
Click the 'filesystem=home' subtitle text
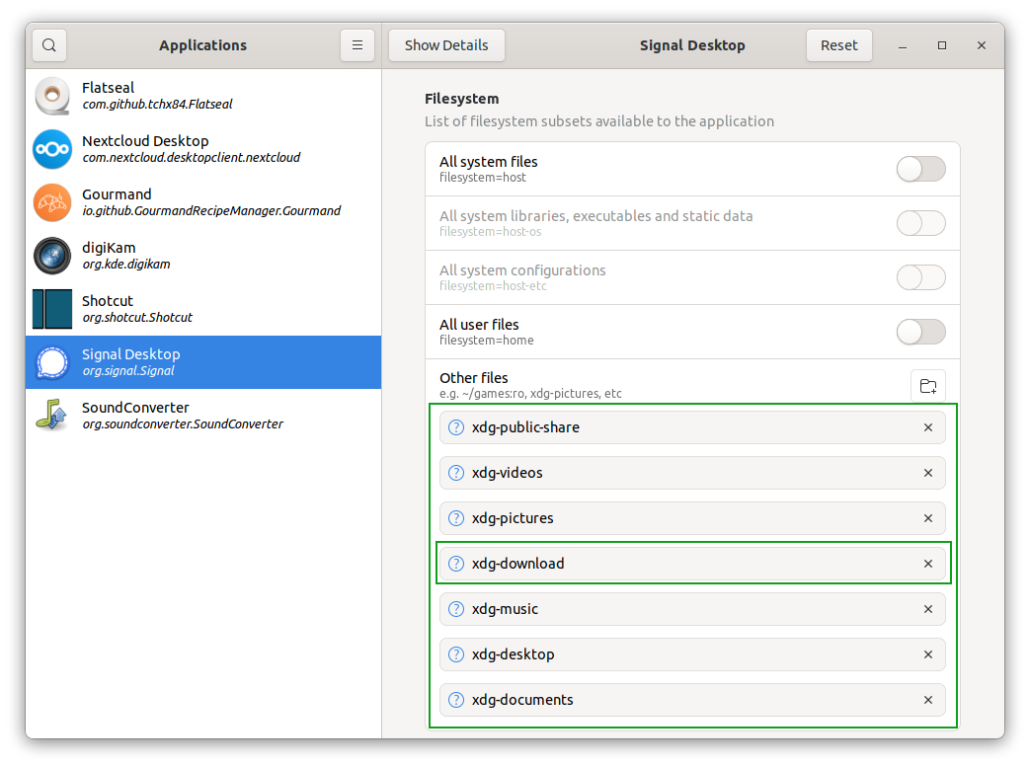[x=486, y=341]
